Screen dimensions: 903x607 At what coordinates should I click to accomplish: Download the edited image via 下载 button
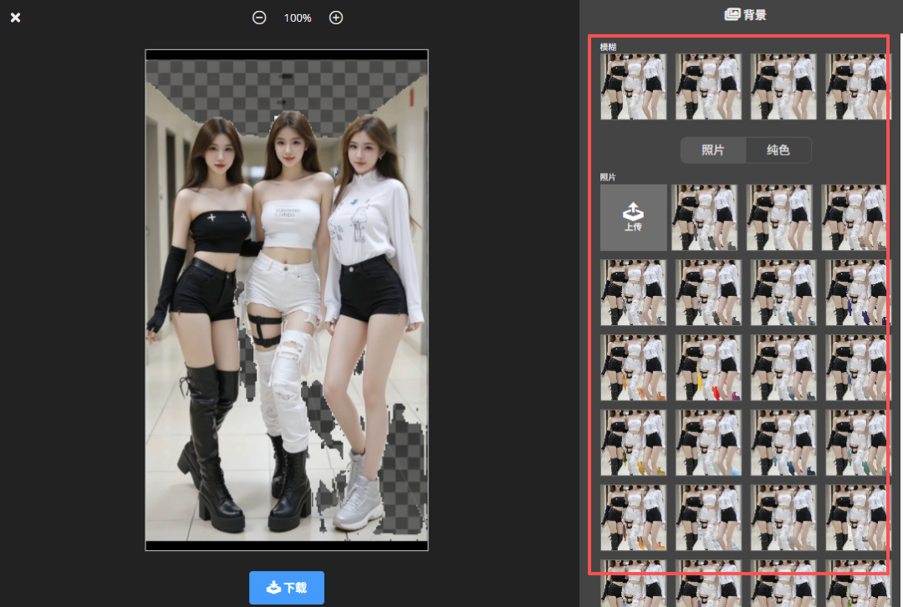(287, 588)
